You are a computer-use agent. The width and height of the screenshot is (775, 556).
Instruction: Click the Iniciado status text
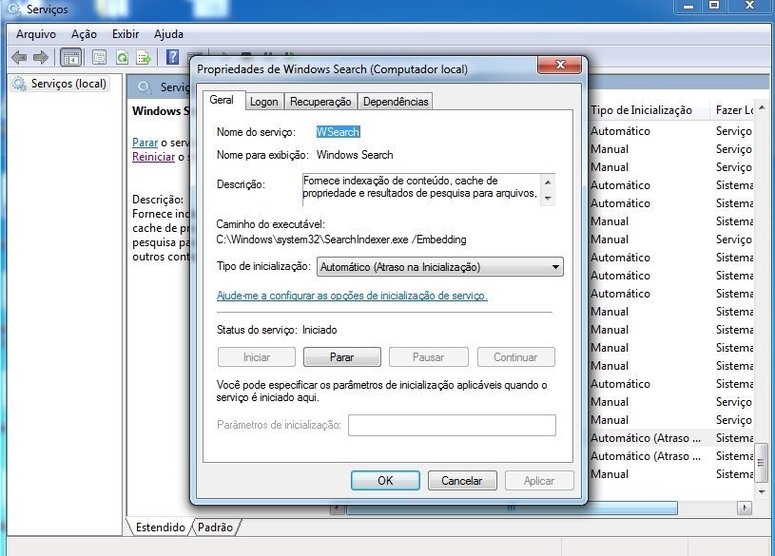(320, 330)
